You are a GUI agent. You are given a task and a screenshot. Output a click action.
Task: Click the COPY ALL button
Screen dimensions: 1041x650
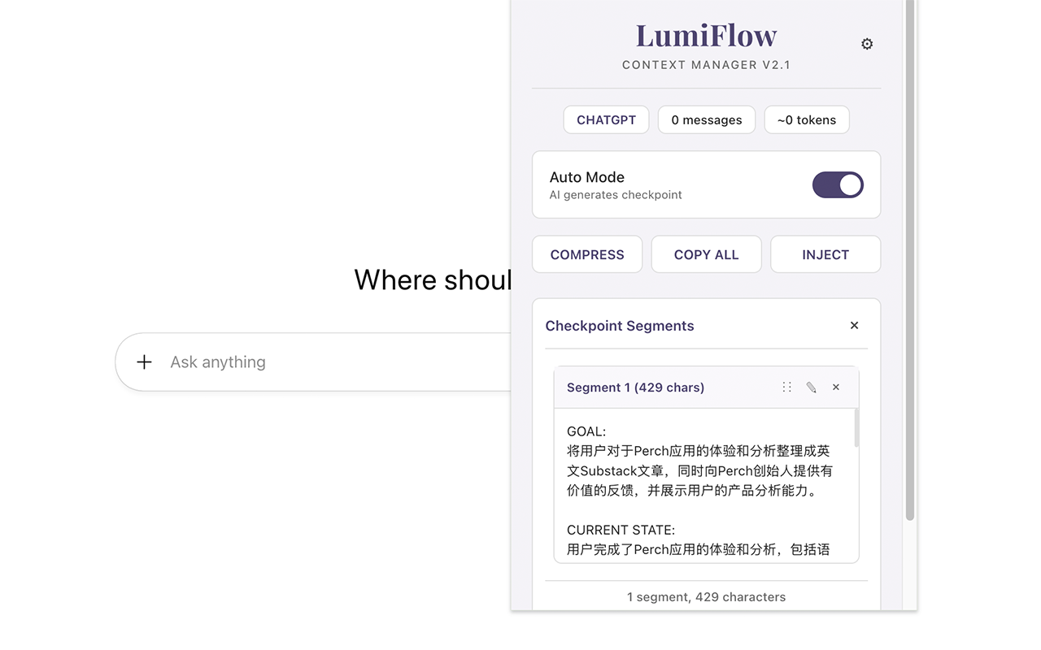tap(706, 254)
